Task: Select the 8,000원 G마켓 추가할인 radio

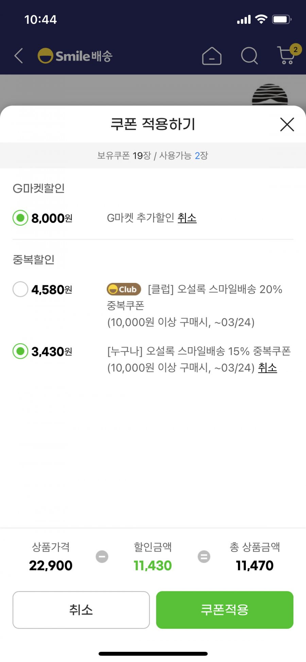Action: point(20,218)
